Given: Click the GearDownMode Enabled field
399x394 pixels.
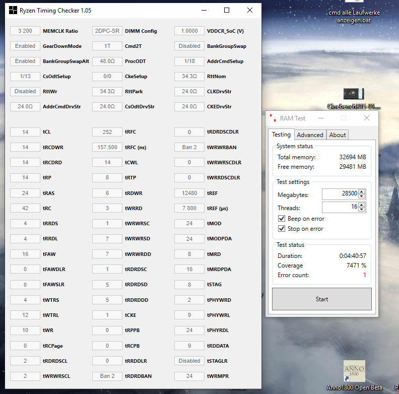Looking at the screenshot, I should 25,46.
